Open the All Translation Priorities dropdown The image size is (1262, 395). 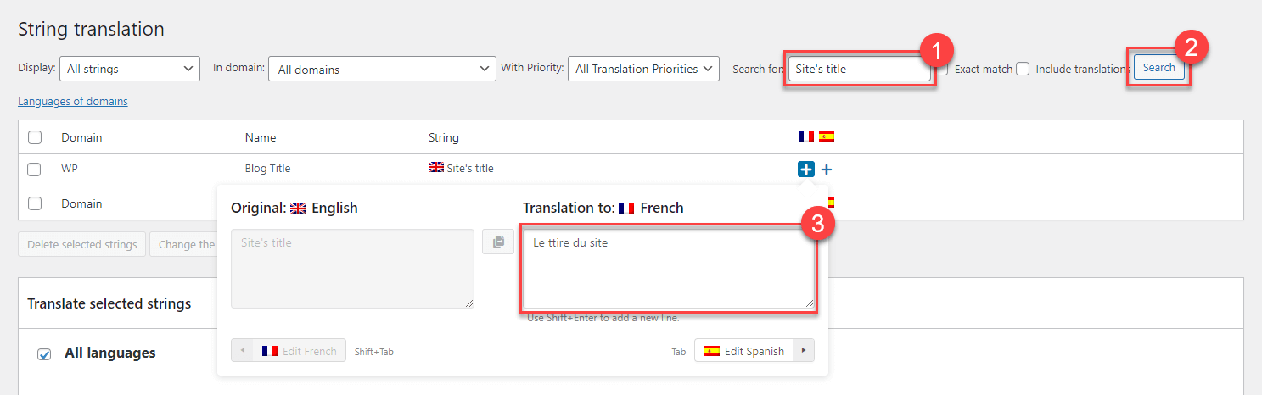tap(643, 69)
